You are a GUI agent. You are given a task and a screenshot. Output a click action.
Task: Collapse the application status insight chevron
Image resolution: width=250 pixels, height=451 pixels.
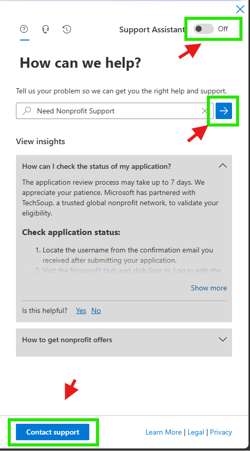(223, 166)
